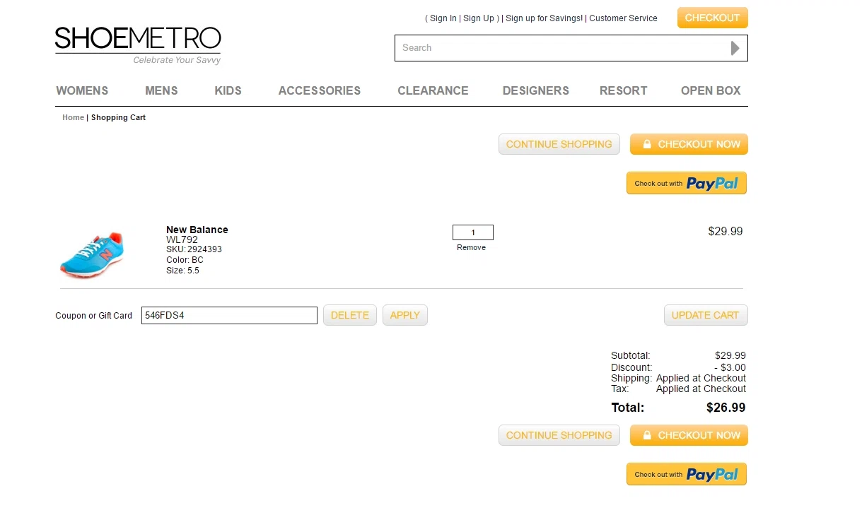Click the top-right Checkout button
Viewport: 862px width, 527px height.
pyautogui.click(x=712, y=18)
